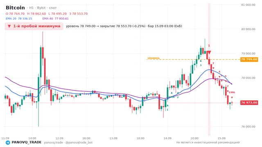262x147 pixels.
Task: Click the Telegram logo icon in footer
Action: click(x=8, y=143)
